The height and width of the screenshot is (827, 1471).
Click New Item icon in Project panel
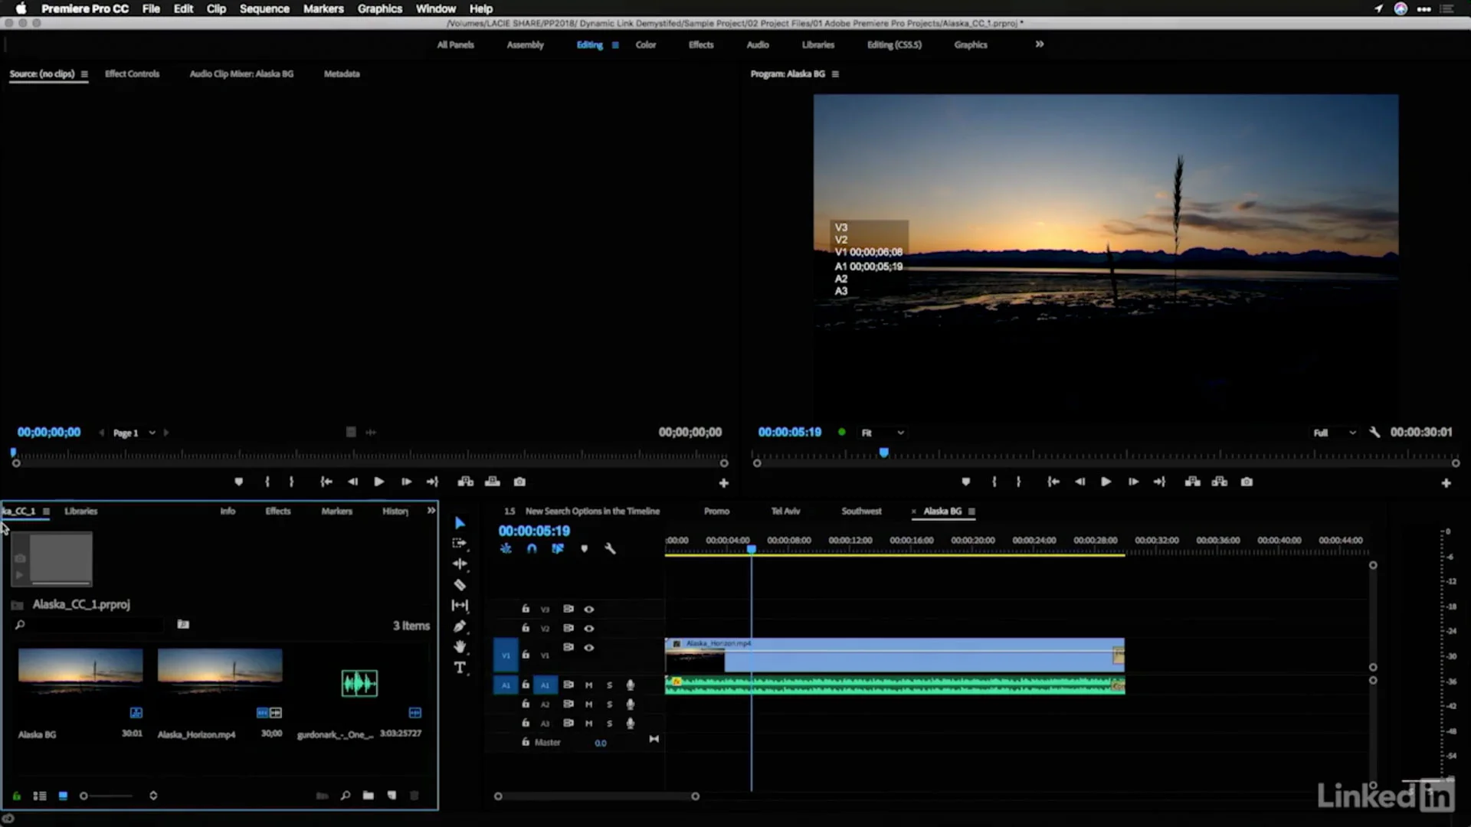(x=392, y=796)
